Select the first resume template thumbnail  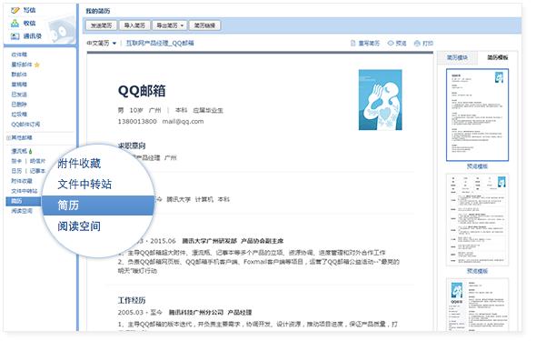(x=477, y=115)
